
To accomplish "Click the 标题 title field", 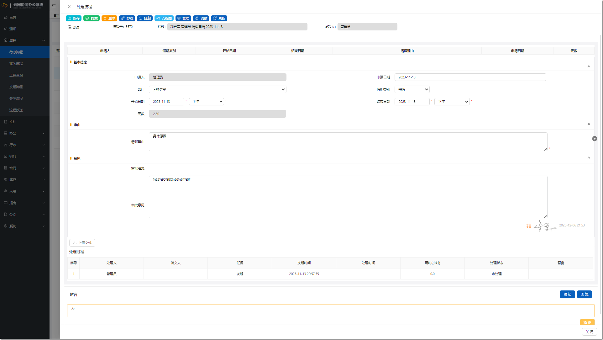I will tap(237, 27).
